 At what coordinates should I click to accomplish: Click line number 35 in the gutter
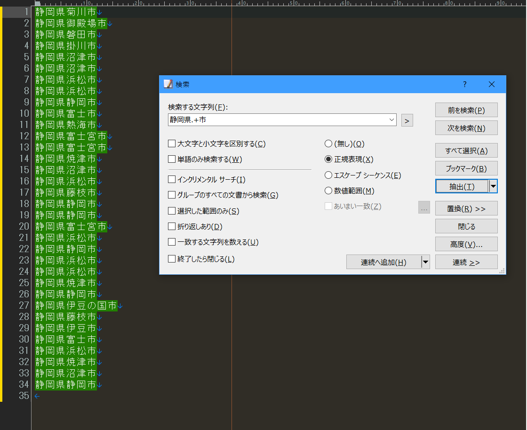pos(24,396)
